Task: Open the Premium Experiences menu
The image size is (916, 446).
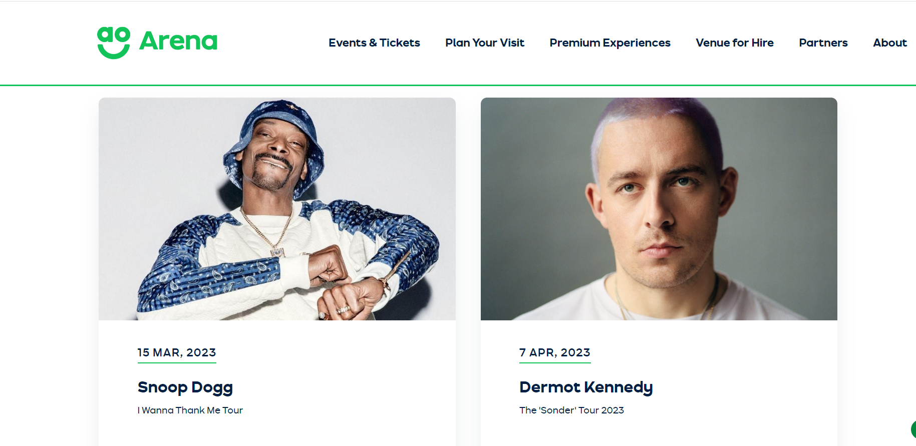Action: coord(609,43)
